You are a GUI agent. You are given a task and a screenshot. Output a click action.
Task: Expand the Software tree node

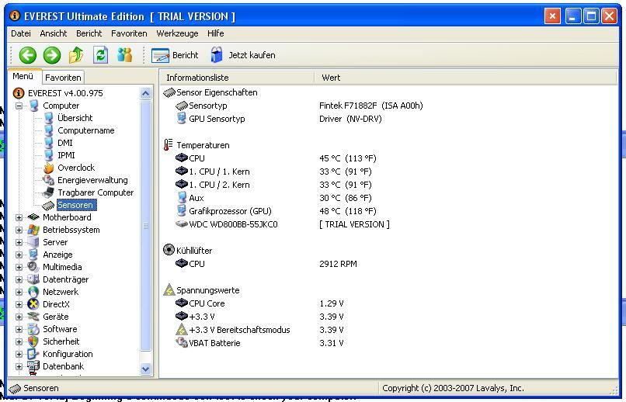tap(19, 329)
